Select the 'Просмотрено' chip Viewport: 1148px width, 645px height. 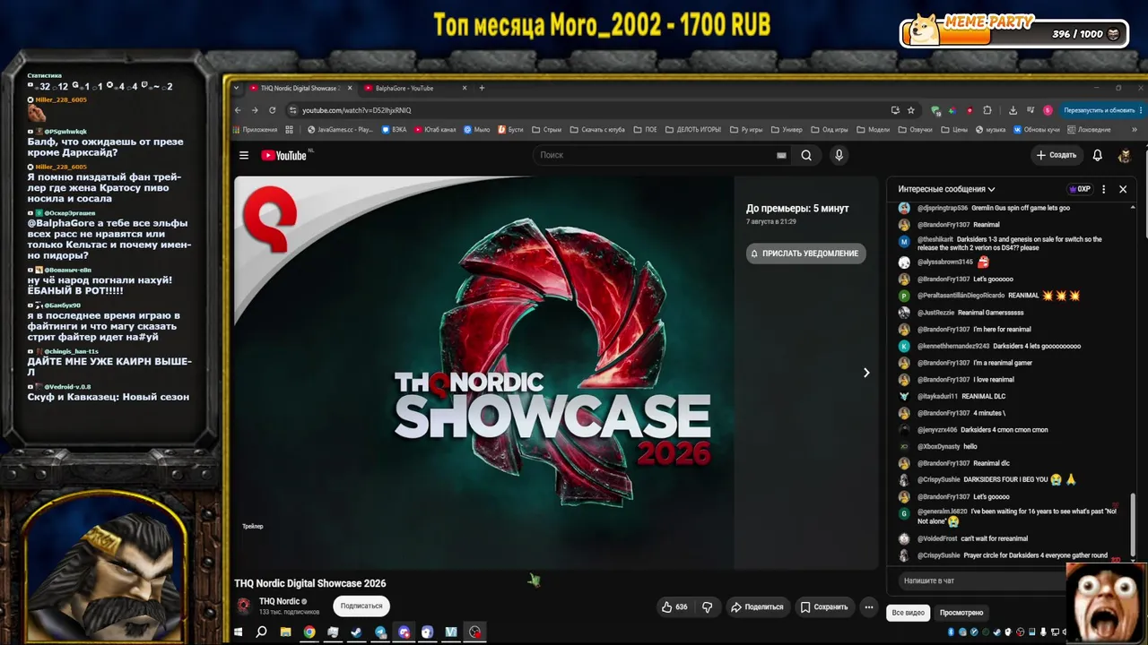click(x=961, y=613)
